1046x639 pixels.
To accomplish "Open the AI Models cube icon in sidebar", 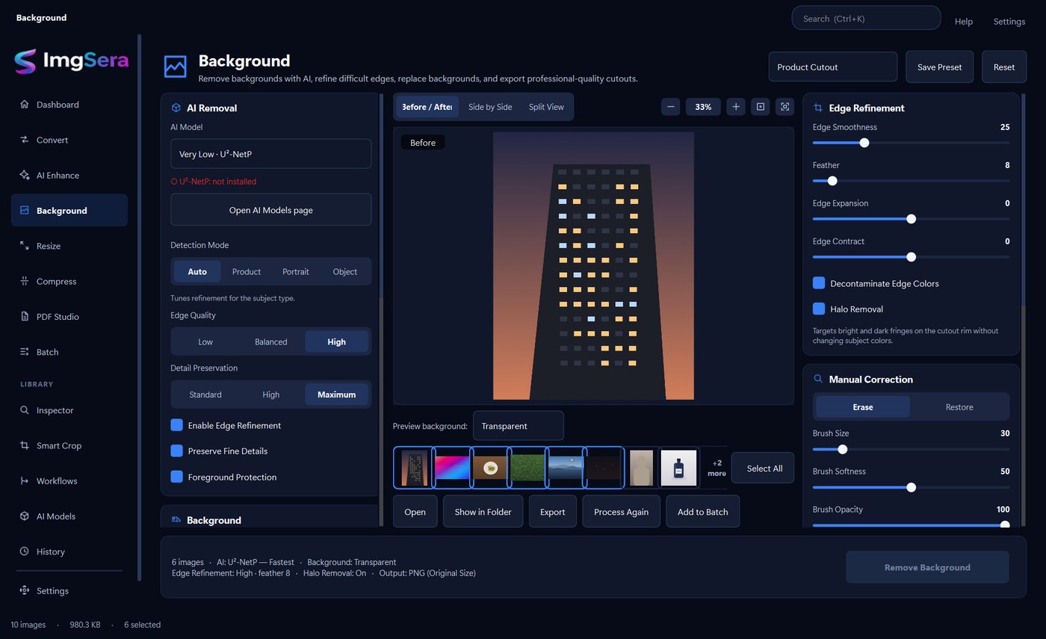I will coord(25,516).
